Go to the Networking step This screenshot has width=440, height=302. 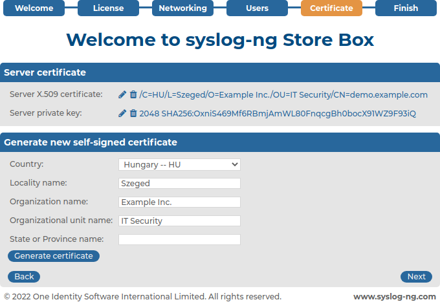pyautogui.click(x=182, y=8)
